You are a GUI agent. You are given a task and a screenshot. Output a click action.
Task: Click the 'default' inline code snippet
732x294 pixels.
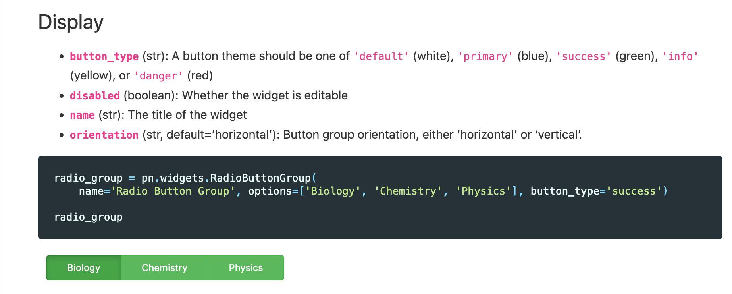click(x=381, y=56)
